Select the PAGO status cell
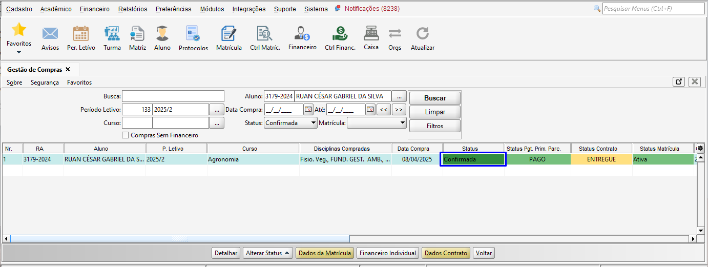708x267 pixels. [x=537, y=159]
